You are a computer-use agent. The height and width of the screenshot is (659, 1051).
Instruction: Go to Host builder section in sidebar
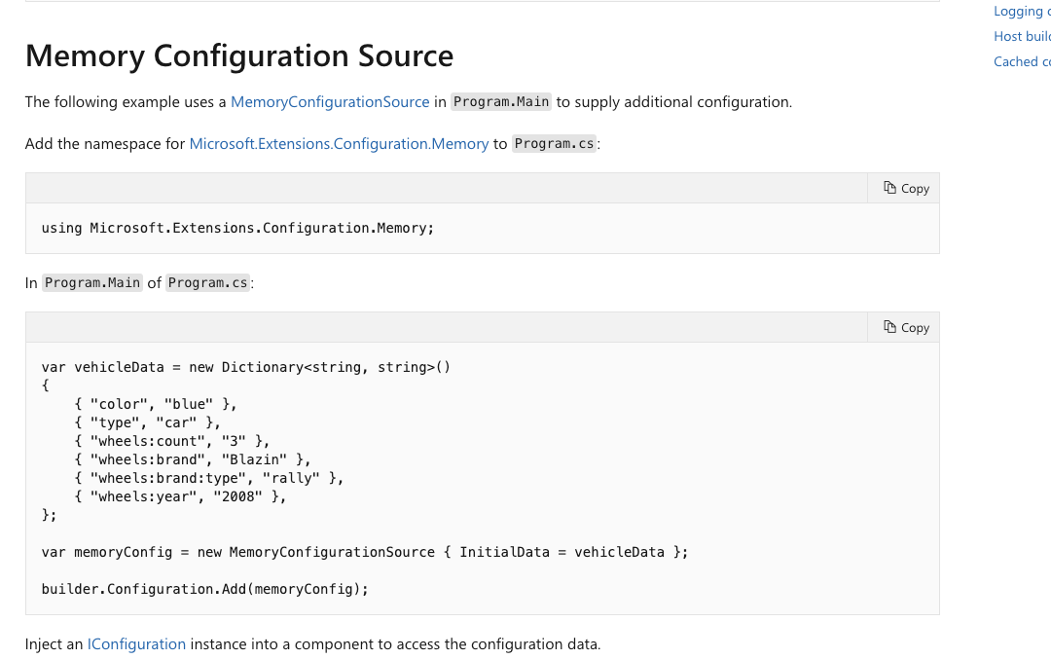click(1022, 36)
